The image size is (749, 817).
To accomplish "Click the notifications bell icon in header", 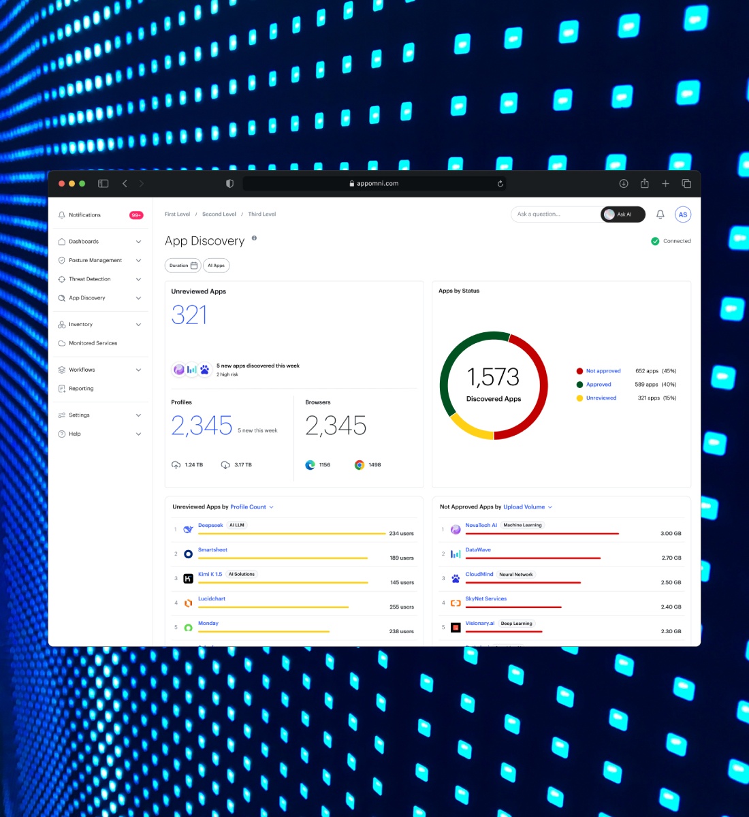I will click(x=660, y=214).
